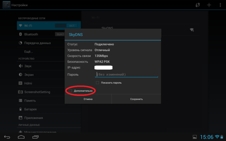Tap the Безопасность label
226x141 pixels.
click(x=78, y=62)
